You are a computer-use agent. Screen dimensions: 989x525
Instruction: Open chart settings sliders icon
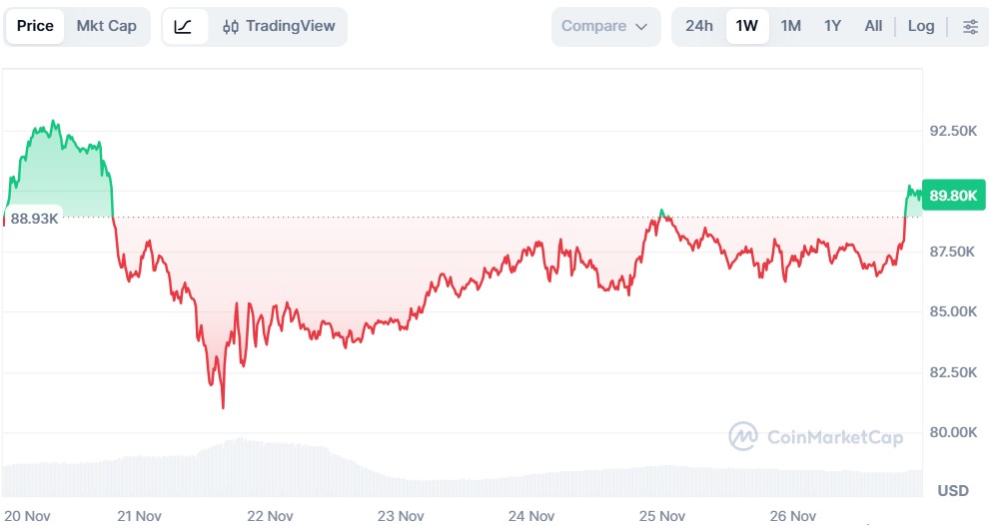pyautogui.click(x=970, y=27)
